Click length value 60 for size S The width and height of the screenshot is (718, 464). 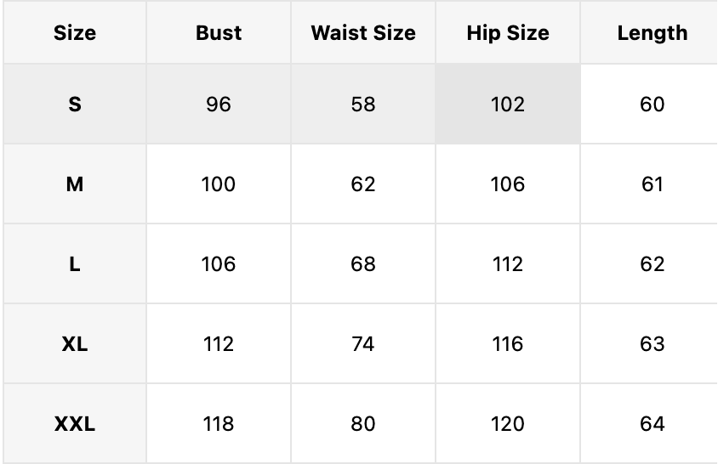pos(652,104)
